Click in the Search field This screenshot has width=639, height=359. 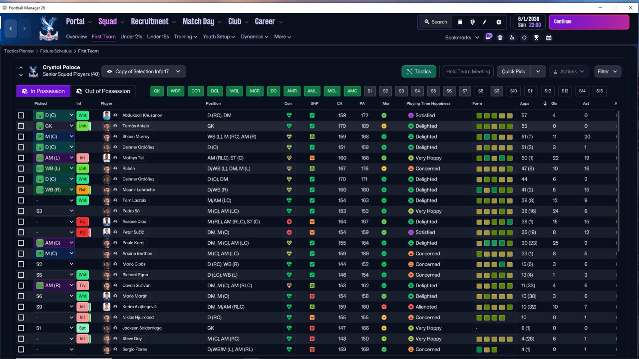point(435,22)
